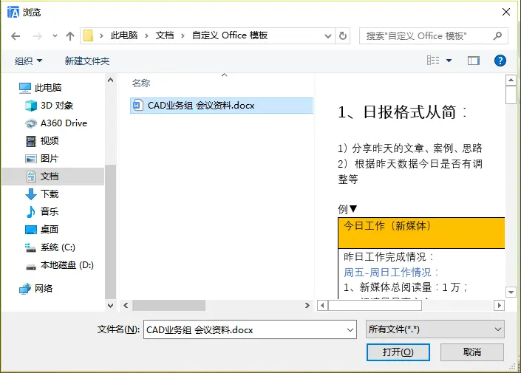This screenshot has width=521, height=373.
Task: Click the file list horizontal scrollbar thumb
Action: [168, 305]
